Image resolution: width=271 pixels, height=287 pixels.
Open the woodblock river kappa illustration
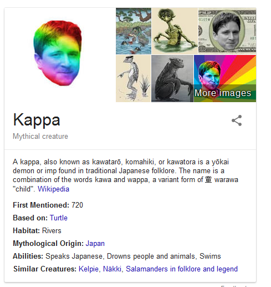tap(134, 31)
